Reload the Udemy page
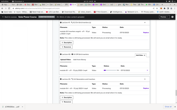 pyautogui.click(x=9, y=8)
